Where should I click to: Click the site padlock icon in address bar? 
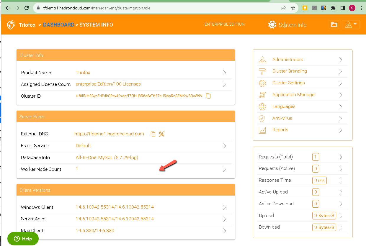point(38,8)
